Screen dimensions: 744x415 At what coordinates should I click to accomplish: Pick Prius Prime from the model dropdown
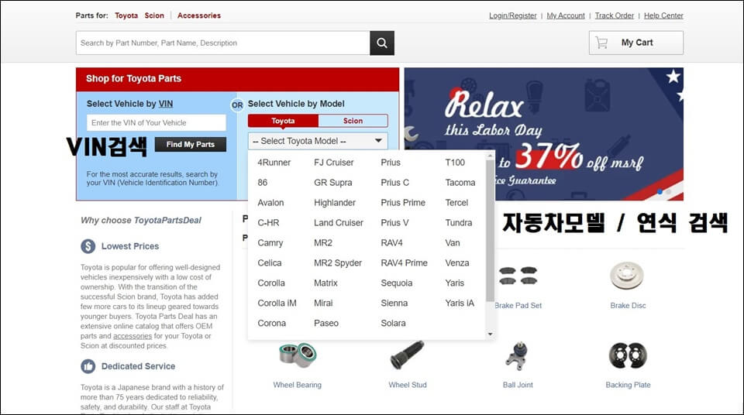tap(403, 203)
